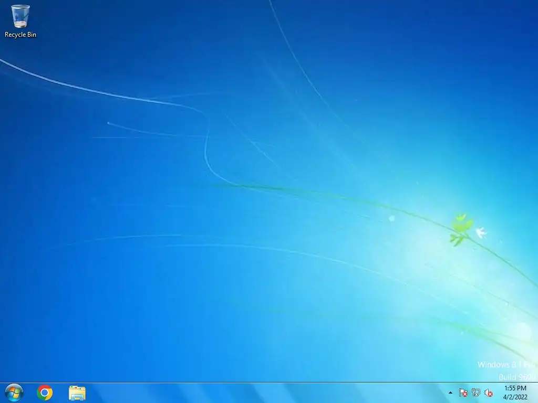This screenshot has width=538, height=403.
Task: Click the muted volume speaker icon
Action: pos(489,393)
